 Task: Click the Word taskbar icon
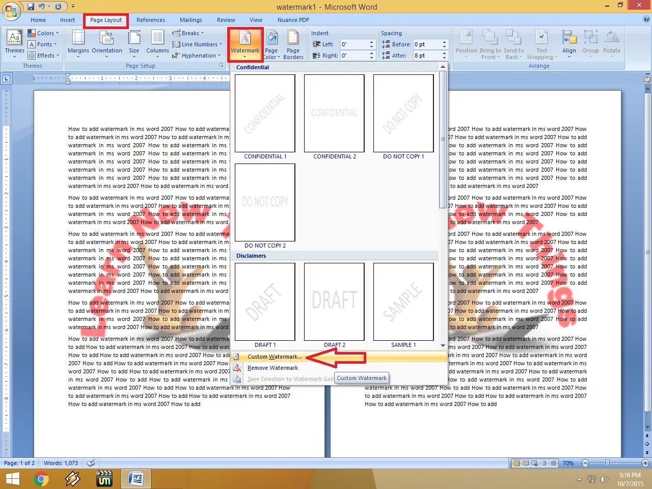click(x=135, y=479)
